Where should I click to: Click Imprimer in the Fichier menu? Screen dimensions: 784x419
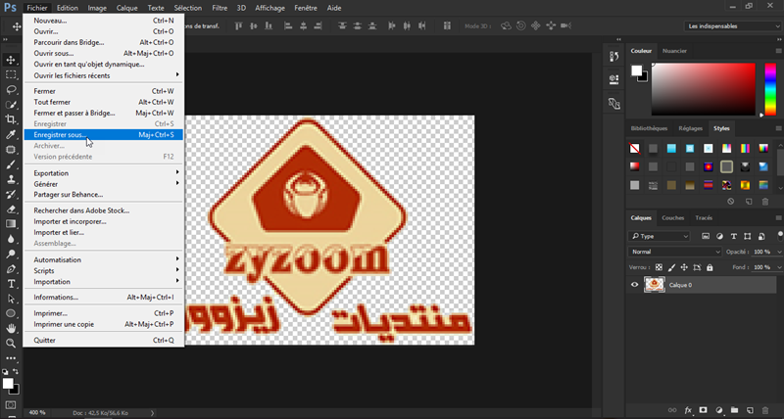coord(104,313)
